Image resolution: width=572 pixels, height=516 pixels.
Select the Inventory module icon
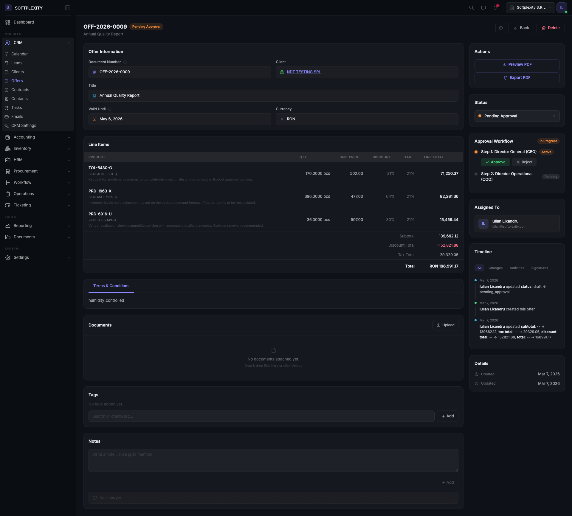pyautogui.click(x=8, y=148)
